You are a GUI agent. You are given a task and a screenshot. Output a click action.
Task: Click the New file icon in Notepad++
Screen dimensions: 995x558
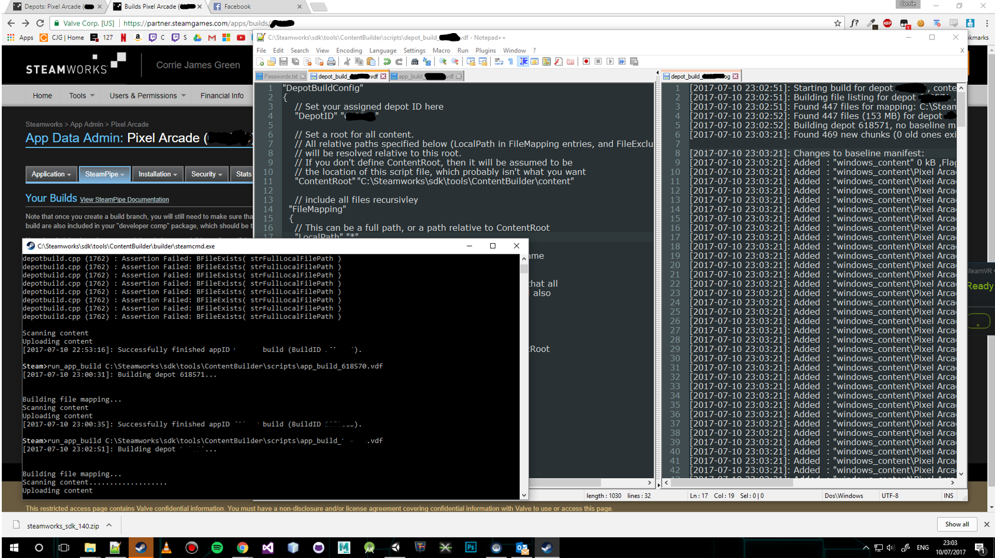[260, 61]
